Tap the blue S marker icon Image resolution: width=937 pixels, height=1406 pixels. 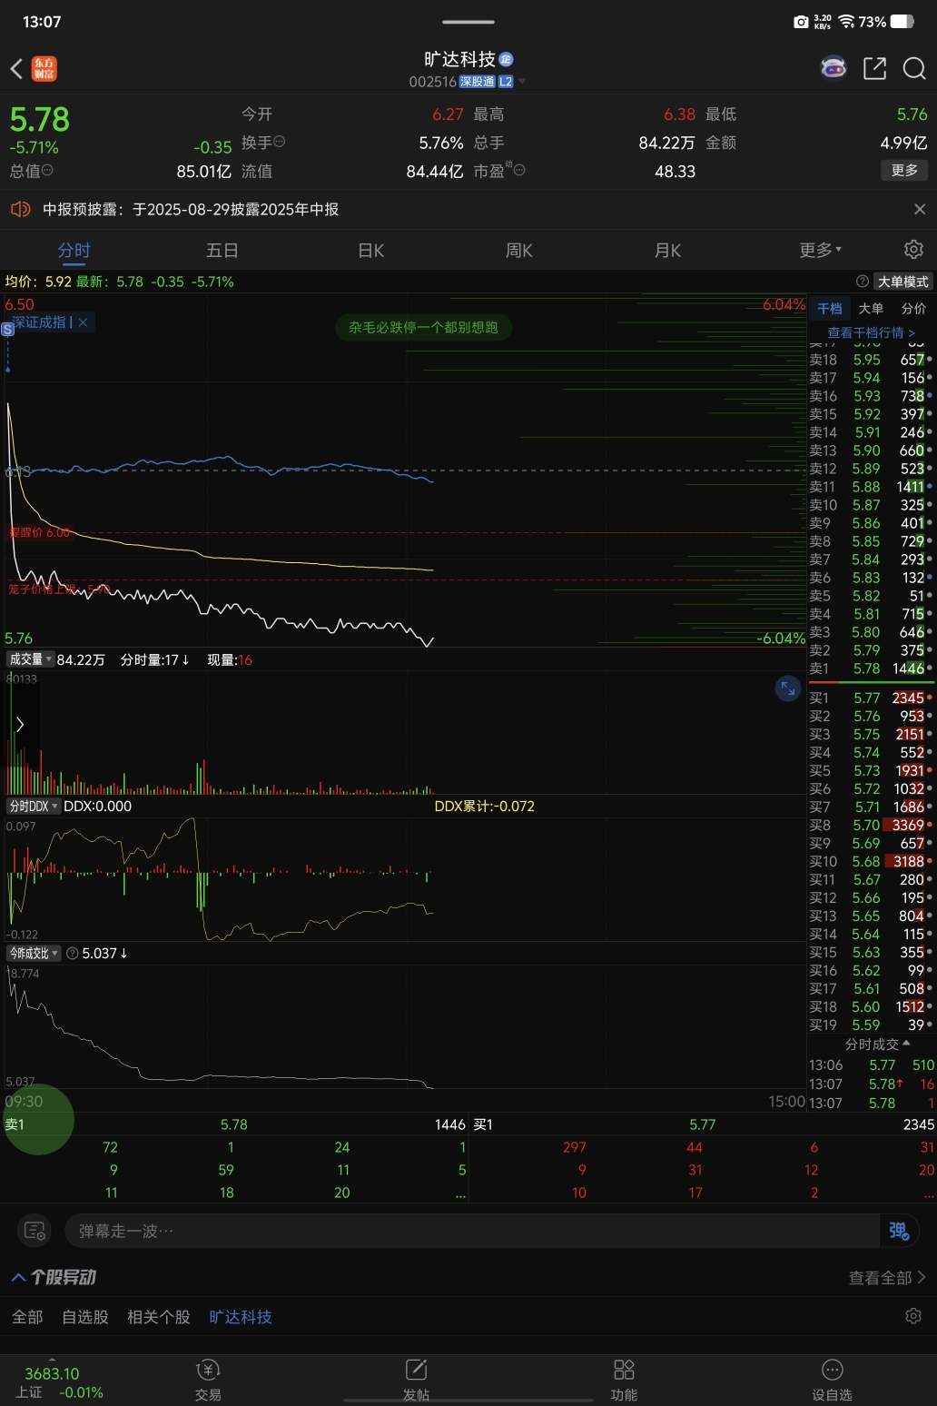point(8,330)
